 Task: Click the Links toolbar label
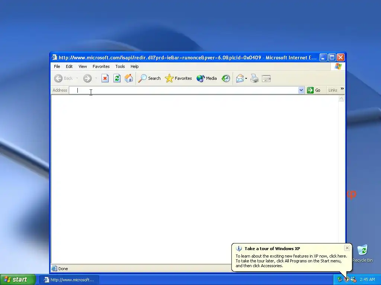click(x=333, y=90)
